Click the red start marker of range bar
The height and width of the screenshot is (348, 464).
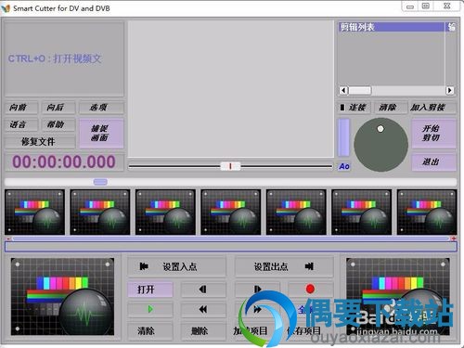click(x=8, y=238)
